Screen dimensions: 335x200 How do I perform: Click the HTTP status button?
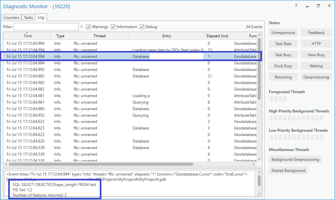coord(316,43)
